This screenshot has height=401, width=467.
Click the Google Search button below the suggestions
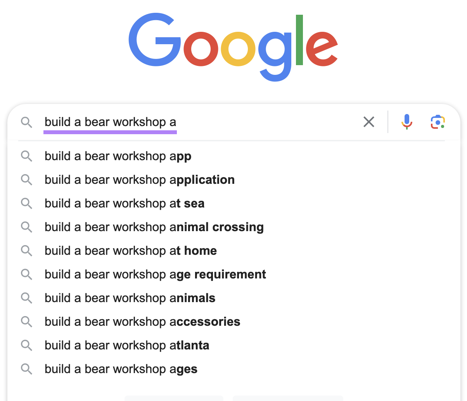click(x=174, y=399)
